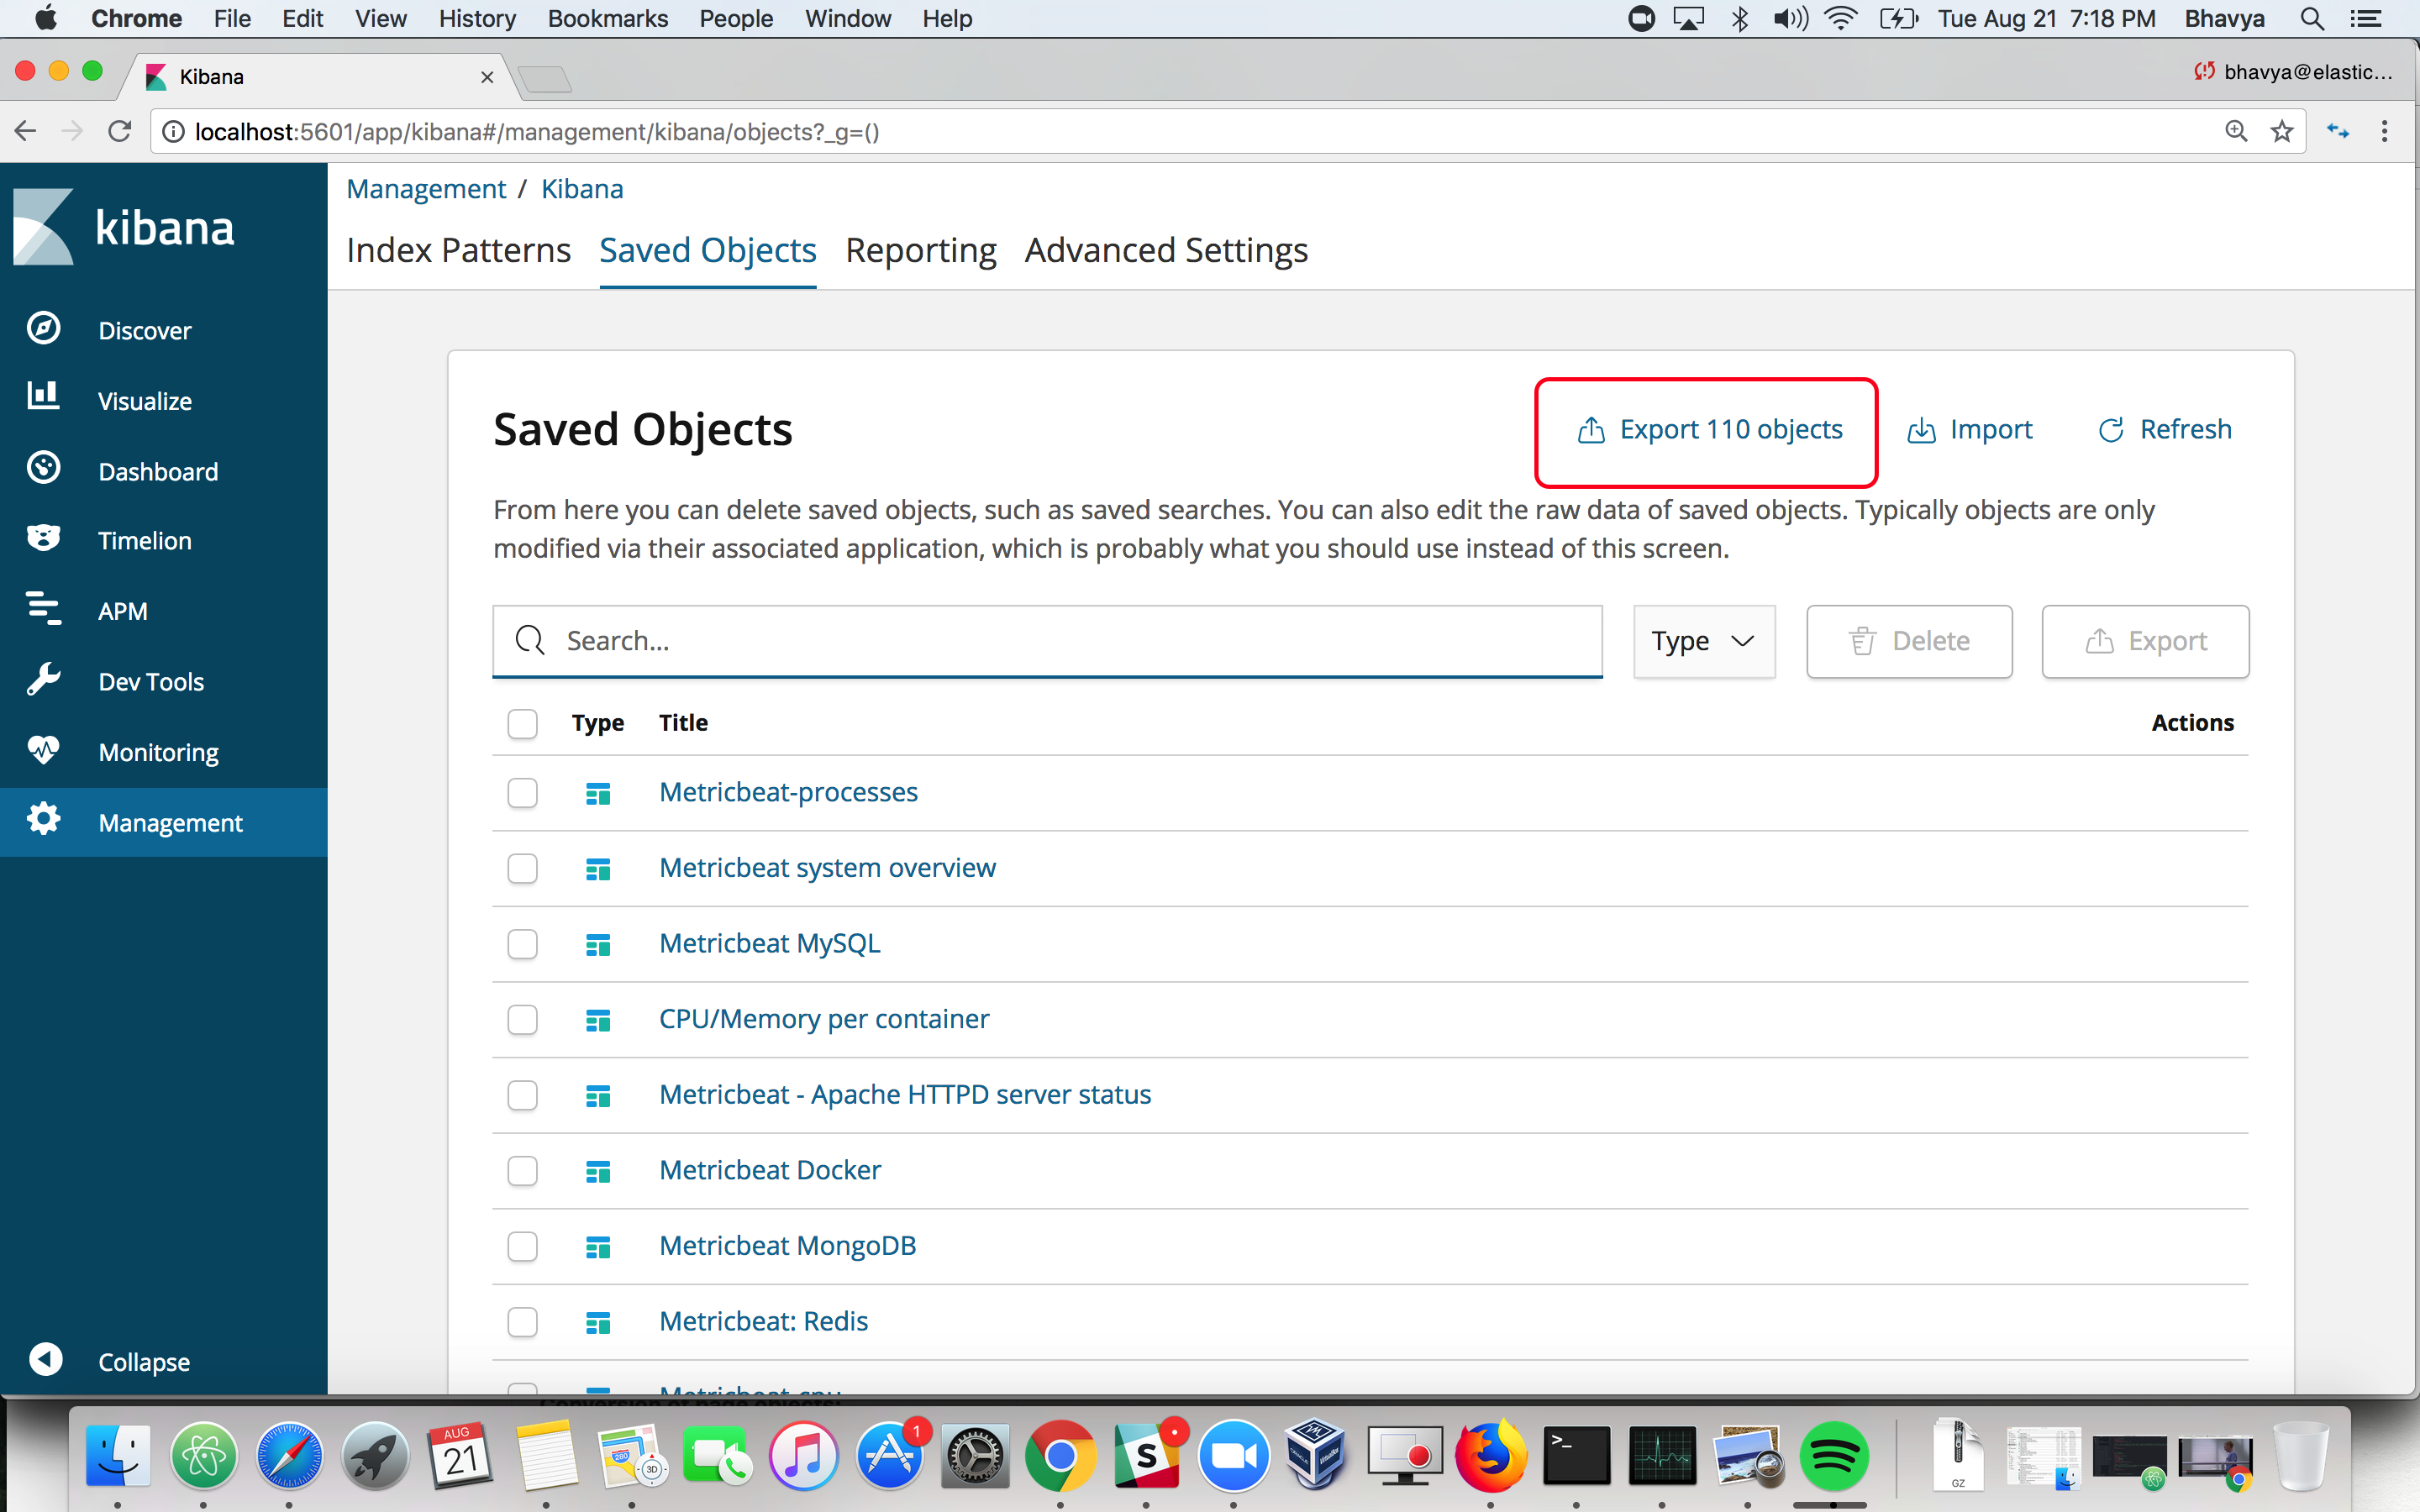This screenshot has height=1512, width=2420.
Task: Open the APM section
Action: (122, 610)
